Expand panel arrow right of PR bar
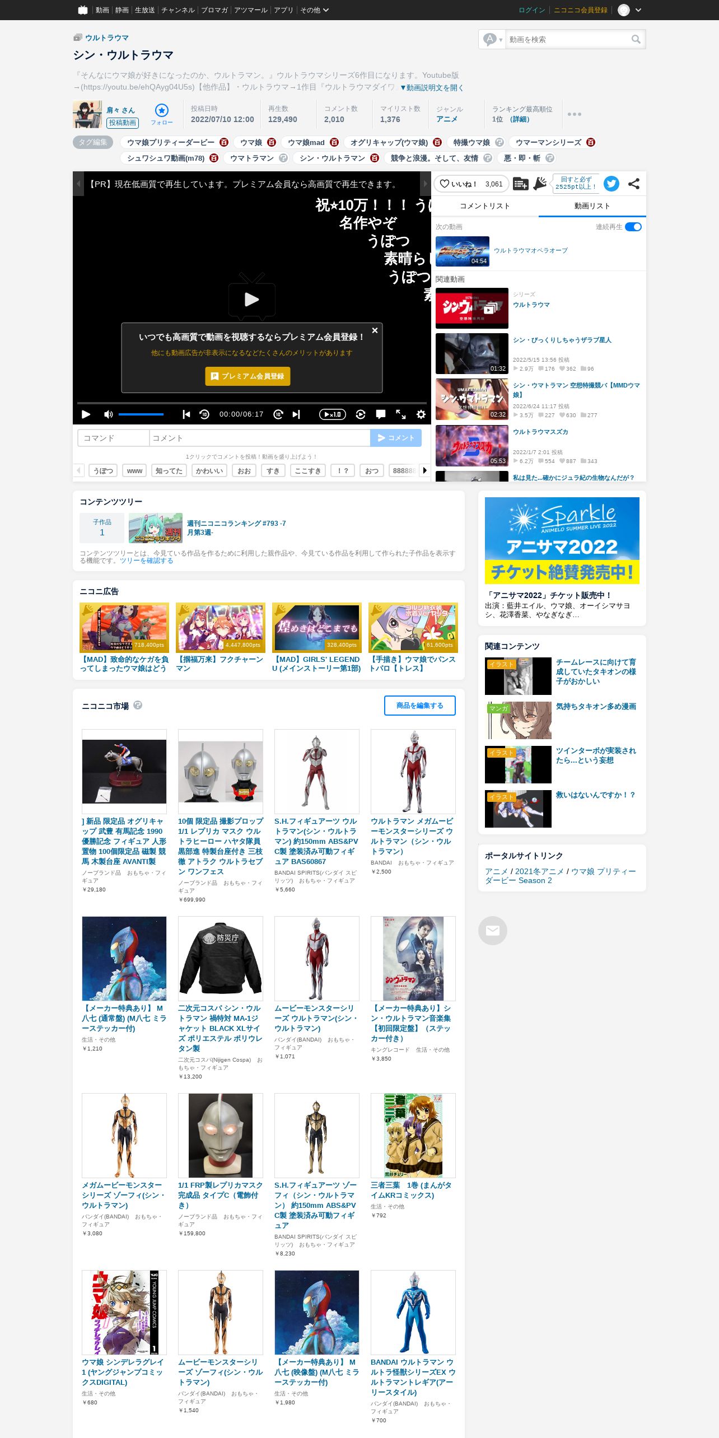 pos(426,184)
